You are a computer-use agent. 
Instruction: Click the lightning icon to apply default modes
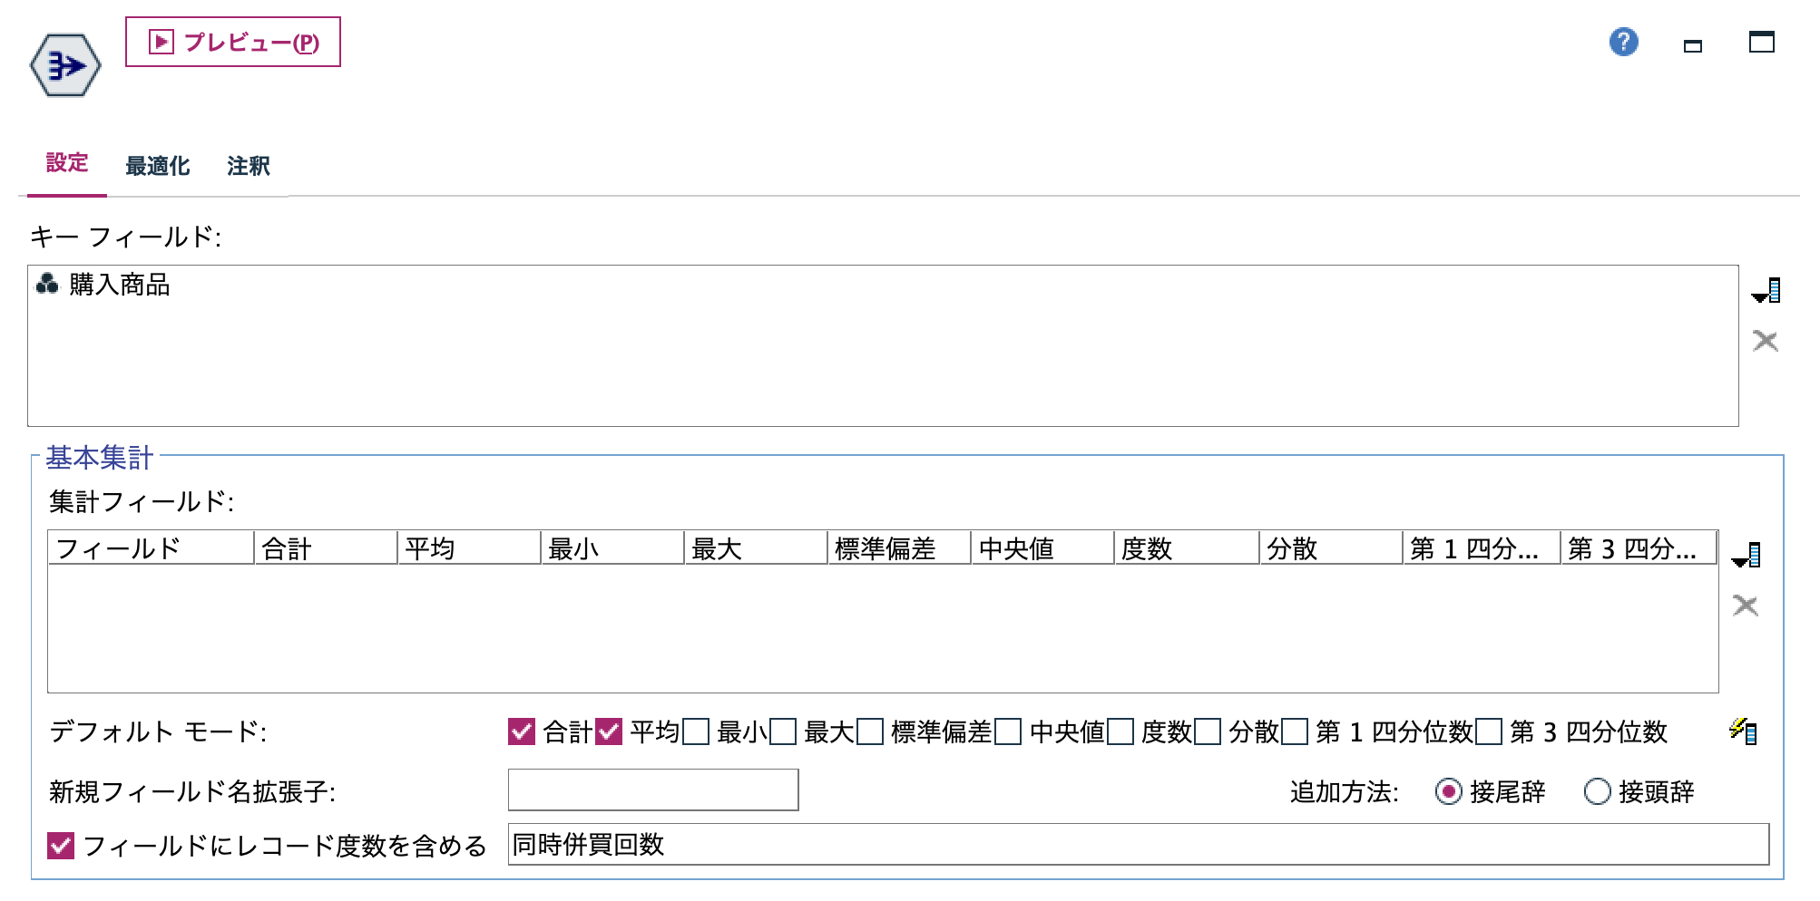tap(1744, 731)
